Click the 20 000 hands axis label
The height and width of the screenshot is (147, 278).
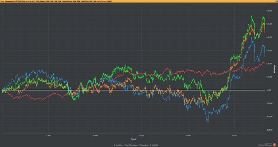coord(188,136)
